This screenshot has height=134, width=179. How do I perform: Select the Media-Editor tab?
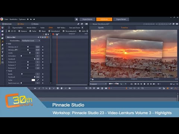coord(31,28)
